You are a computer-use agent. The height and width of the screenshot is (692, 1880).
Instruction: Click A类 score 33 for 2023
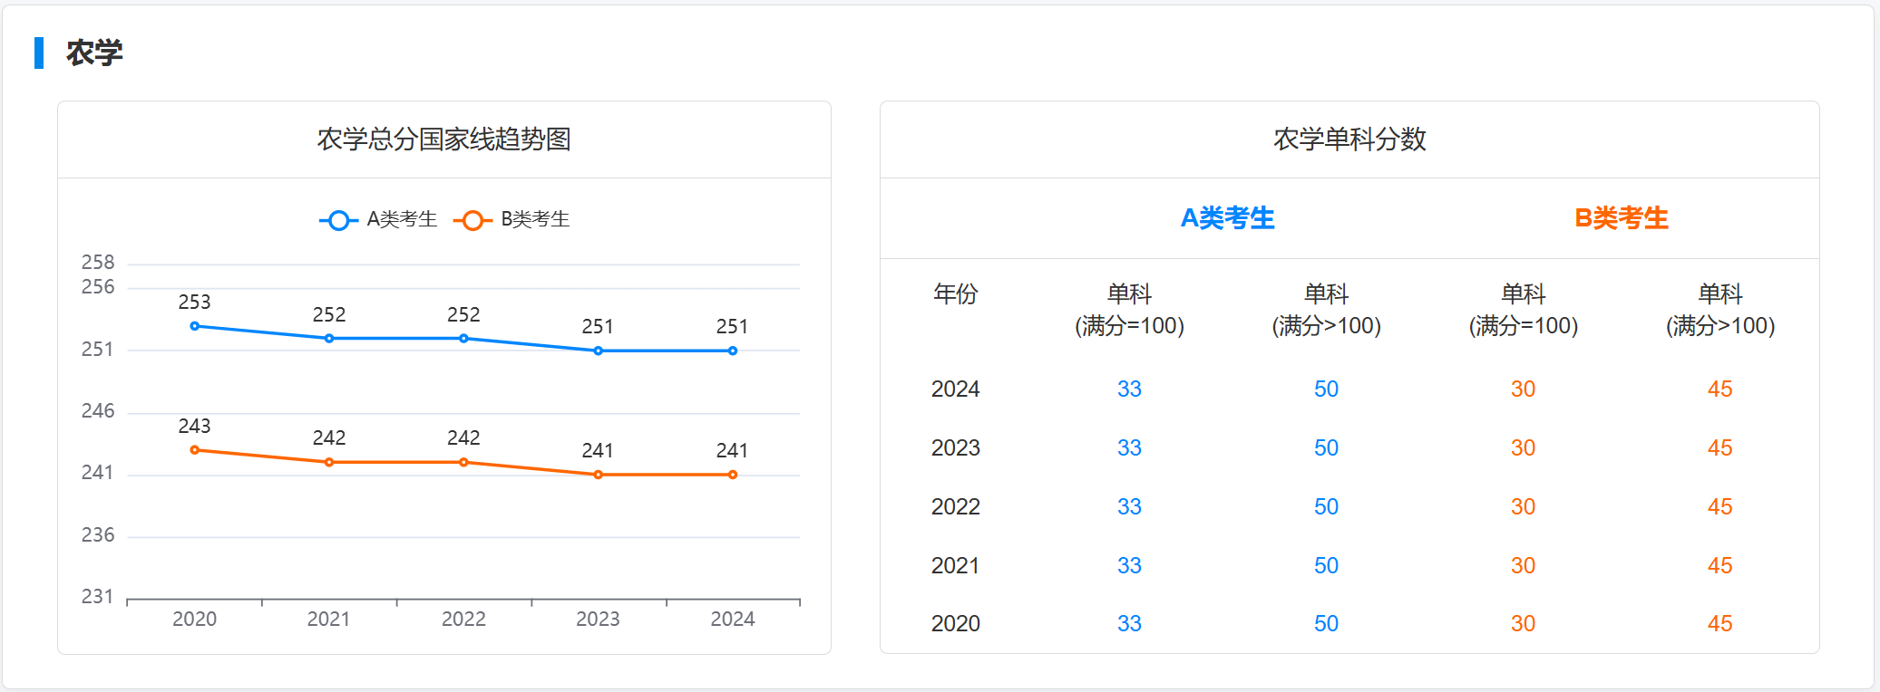pyautogui.click(x=1129, y=448)
